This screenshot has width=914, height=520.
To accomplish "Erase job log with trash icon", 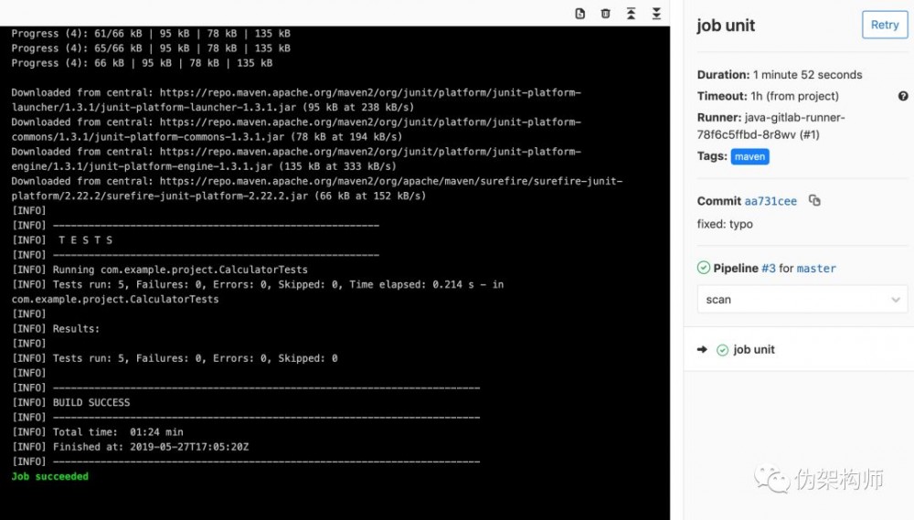I will point(606,14).
